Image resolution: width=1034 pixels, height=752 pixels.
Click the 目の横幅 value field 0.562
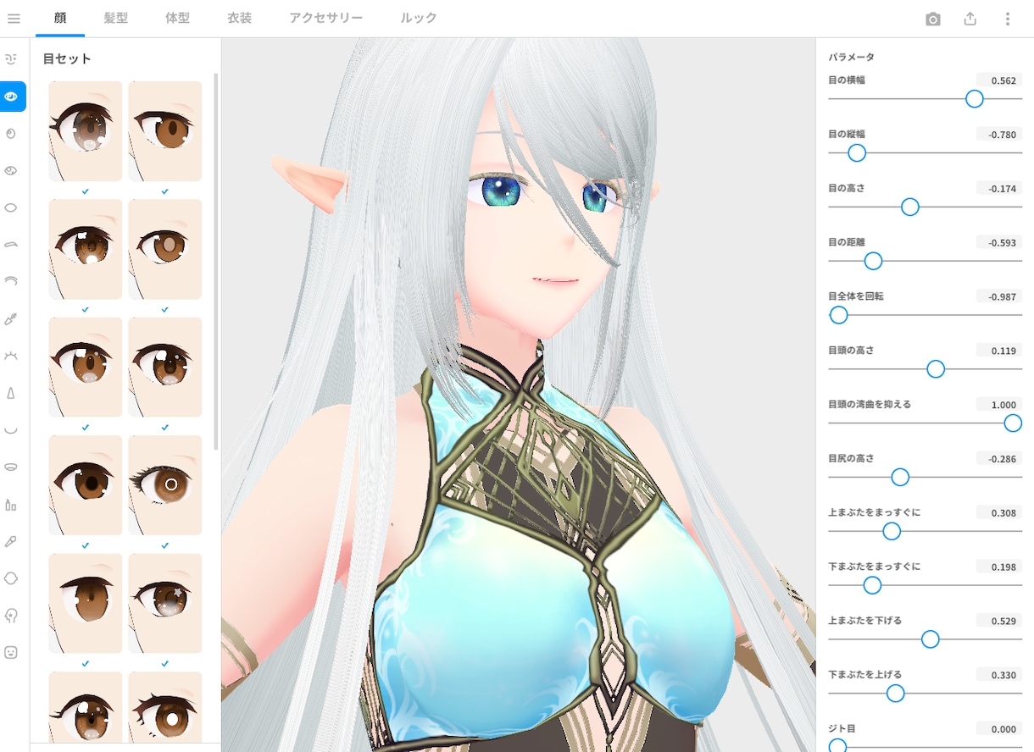point(998,80)
